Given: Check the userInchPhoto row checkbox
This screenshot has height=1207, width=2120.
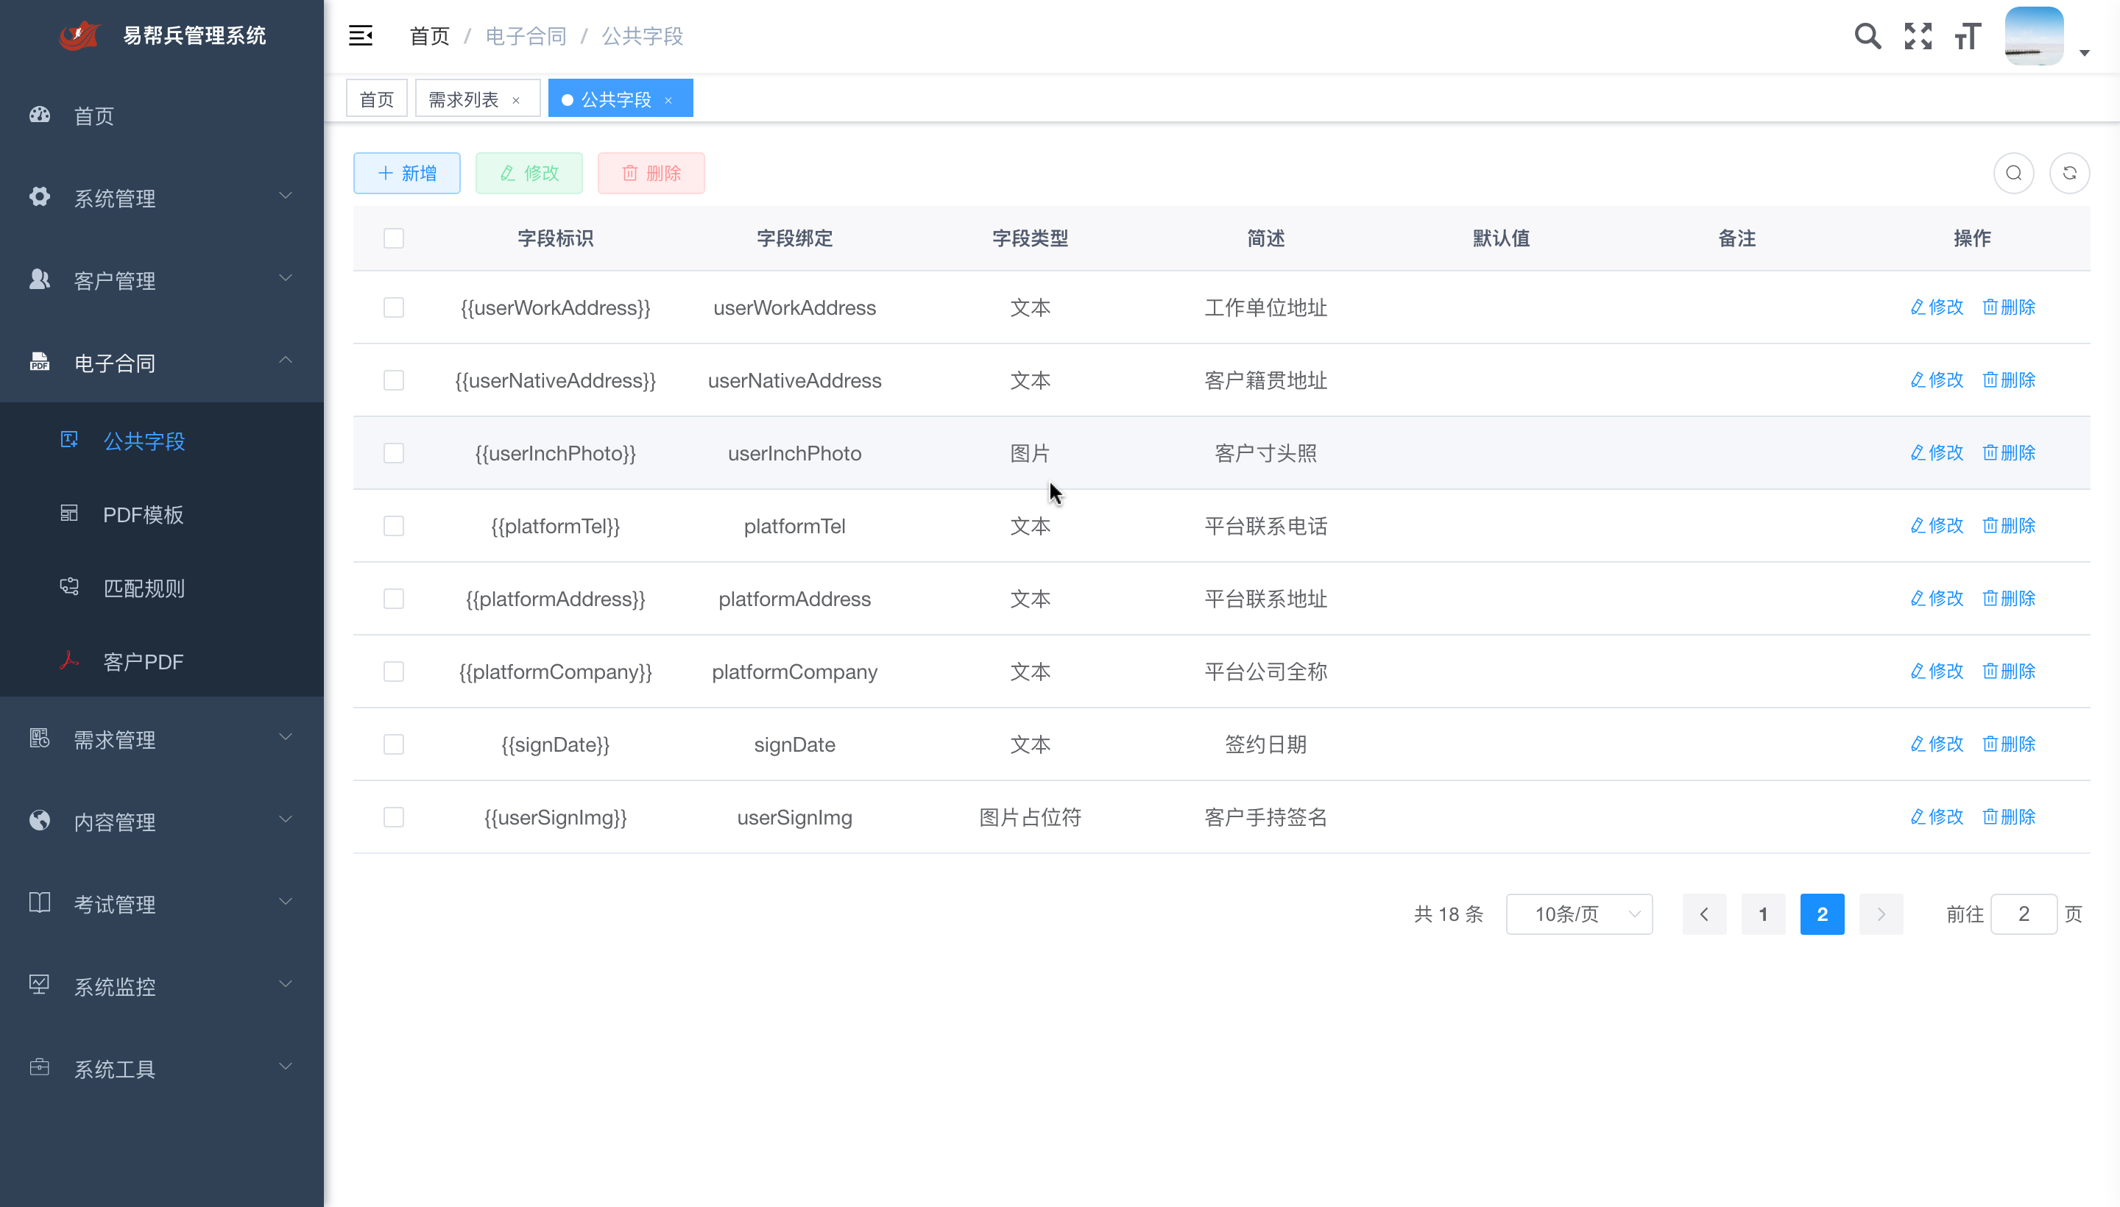Looking at the screenshot, I should tap(394, 454).
